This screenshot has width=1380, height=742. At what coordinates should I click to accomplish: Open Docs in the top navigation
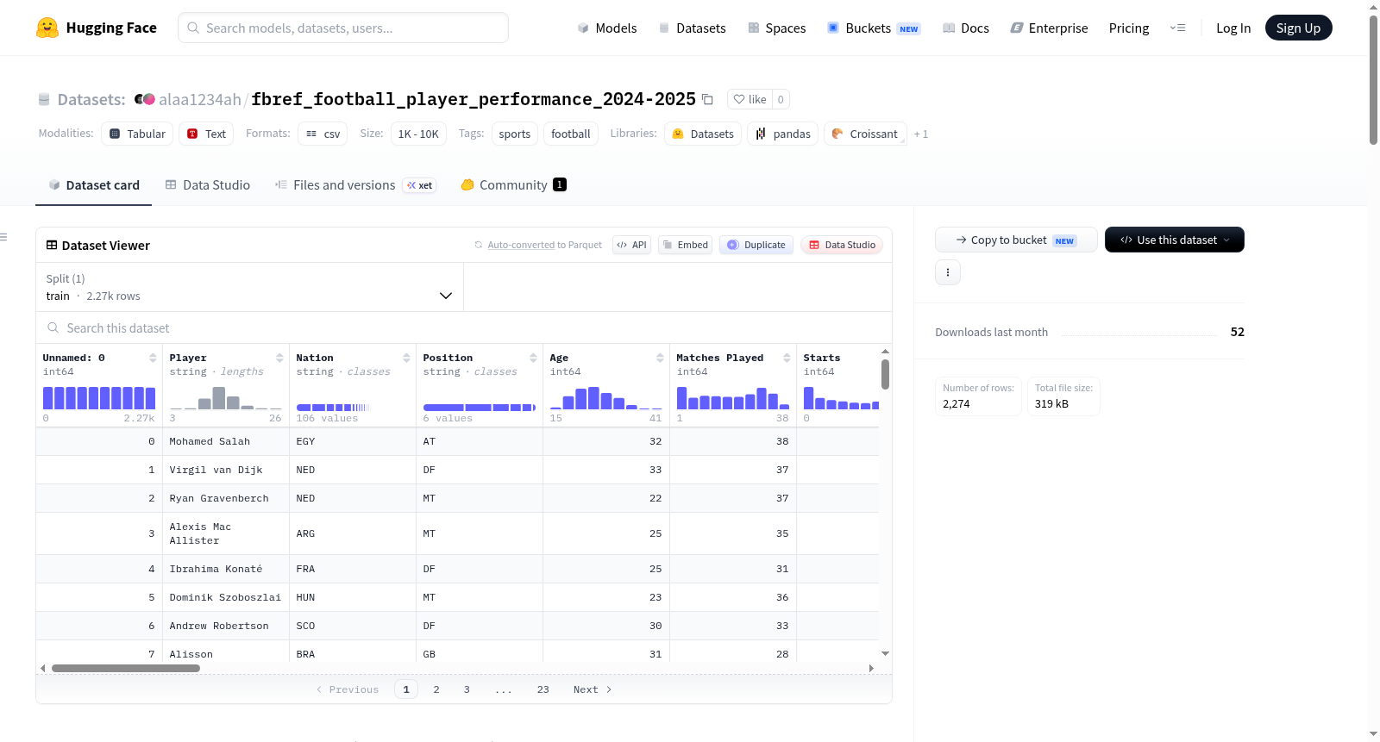(966, 28)
